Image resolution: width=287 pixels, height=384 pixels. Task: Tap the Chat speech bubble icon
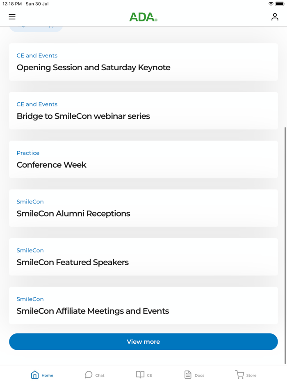[x=88, y=375]
